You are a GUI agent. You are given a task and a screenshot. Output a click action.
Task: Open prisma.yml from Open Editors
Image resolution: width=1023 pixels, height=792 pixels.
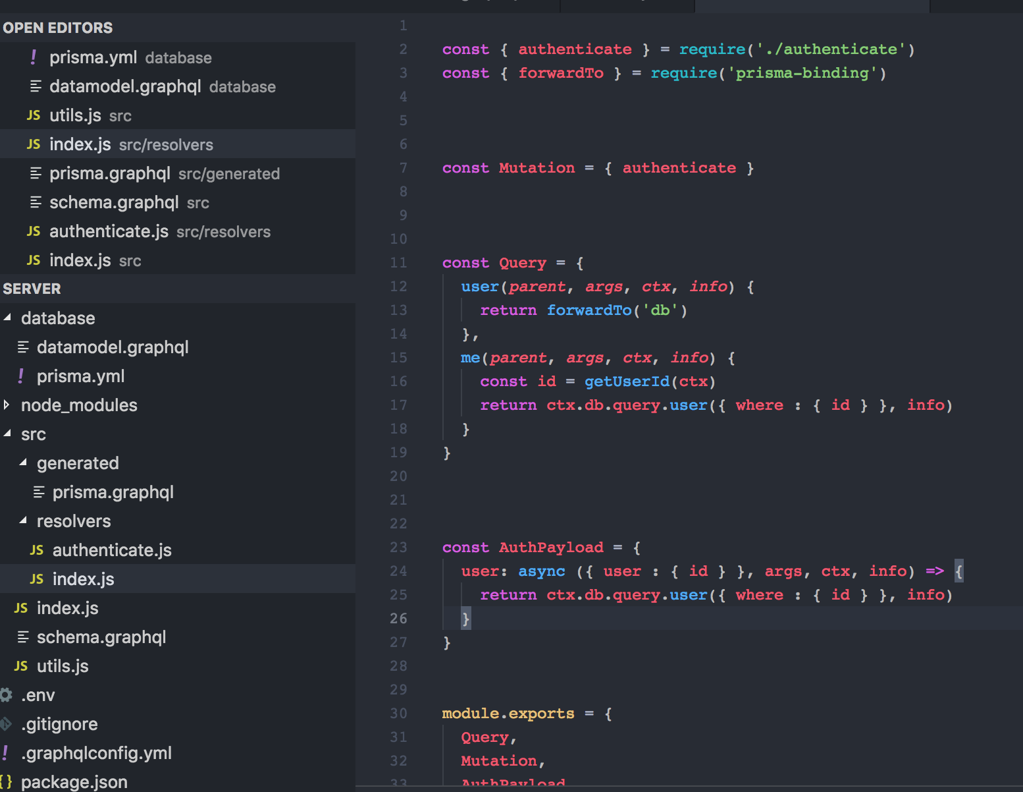pyautogui.click(x=93, y=57)
